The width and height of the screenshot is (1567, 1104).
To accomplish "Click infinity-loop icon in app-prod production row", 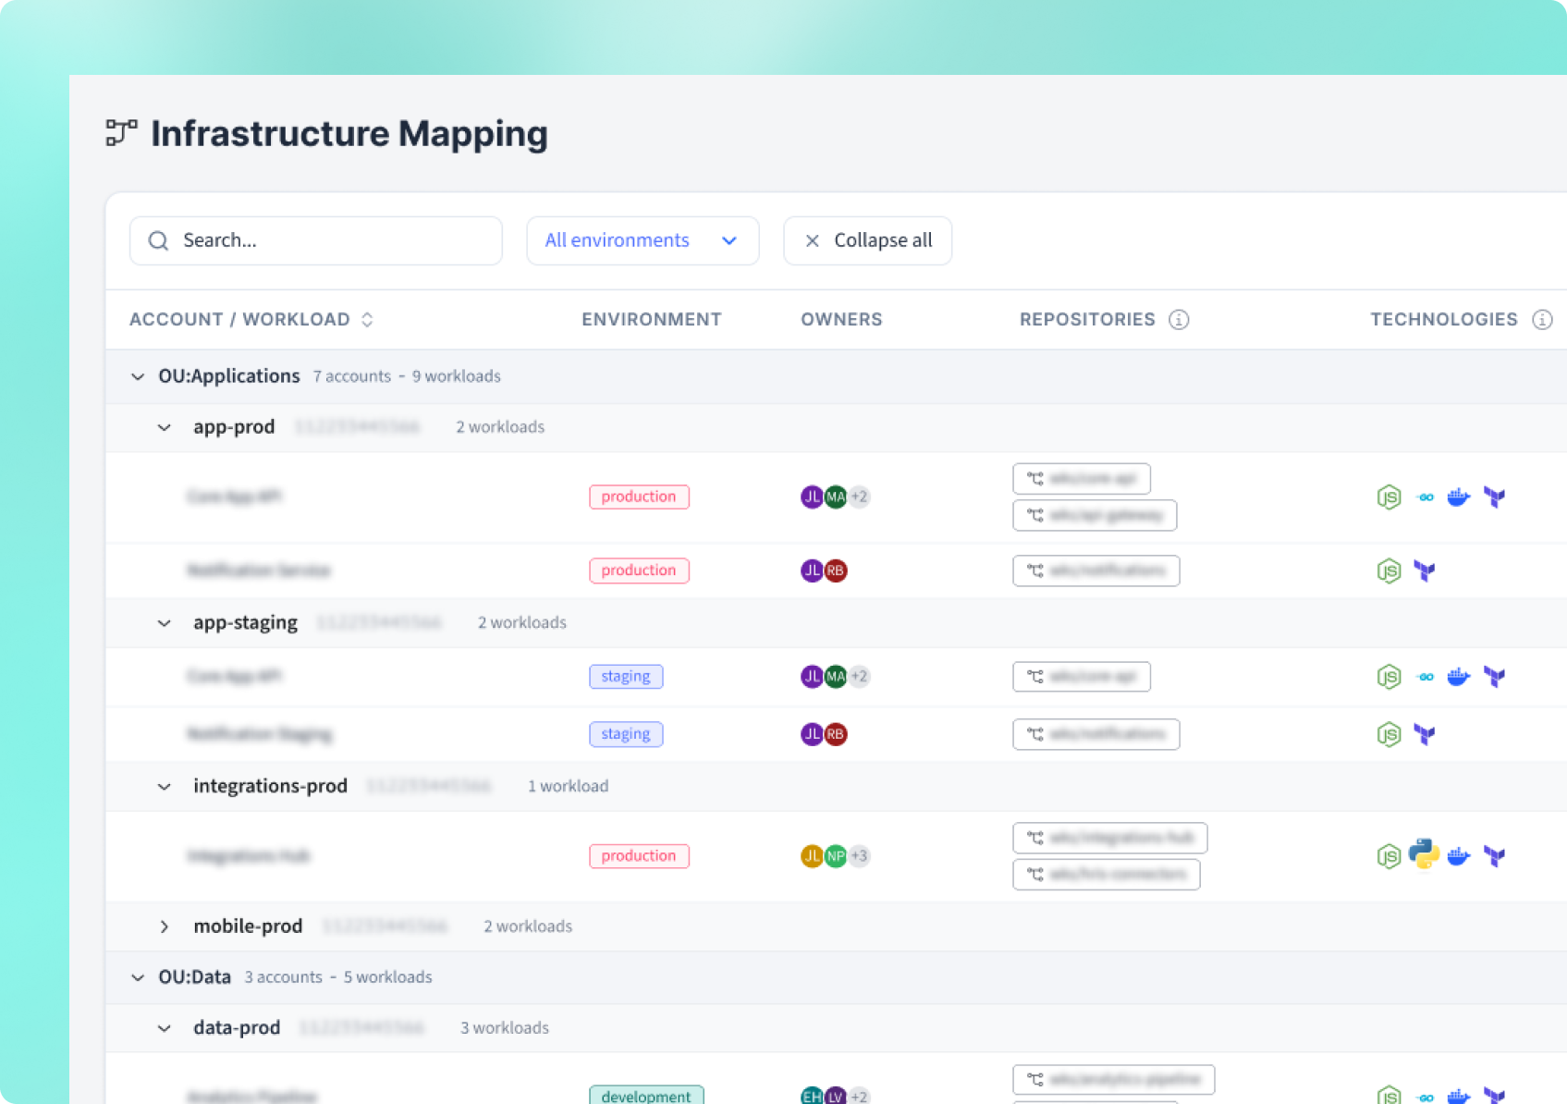I will click(1426, 497).
